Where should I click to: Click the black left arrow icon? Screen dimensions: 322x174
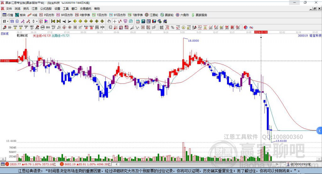(x=64, y=21)
